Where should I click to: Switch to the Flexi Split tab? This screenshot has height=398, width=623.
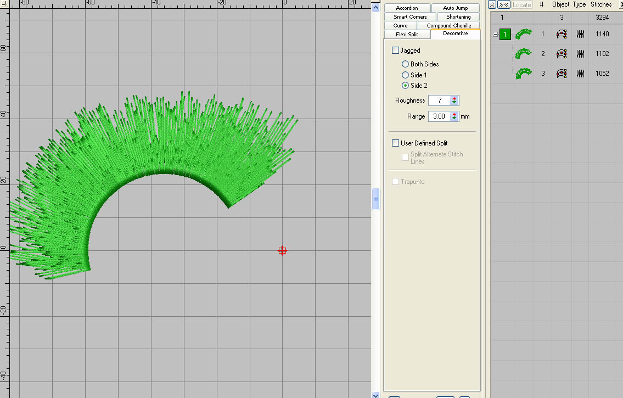[x=407, y=35]
